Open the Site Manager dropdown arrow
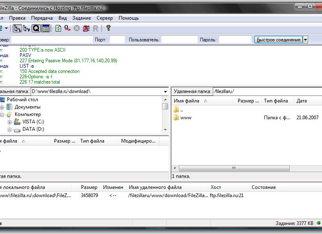Image resolution: width=322 pixels, height=234 pixels. (x=7, y=28)
